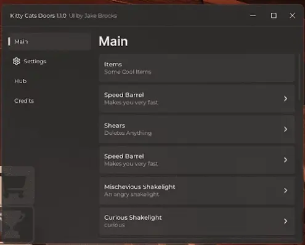Open the Credits tab
305x245 pixels.
(24, 101)
